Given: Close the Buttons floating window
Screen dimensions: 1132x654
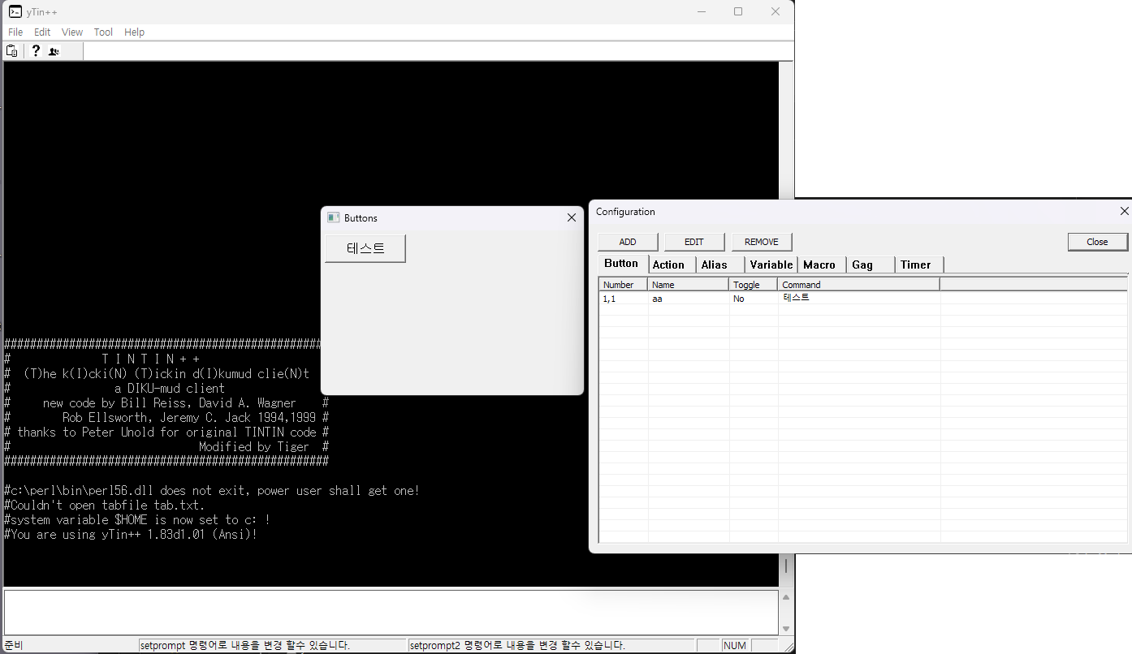Looking at the screenshot, I should click(571, 217).
